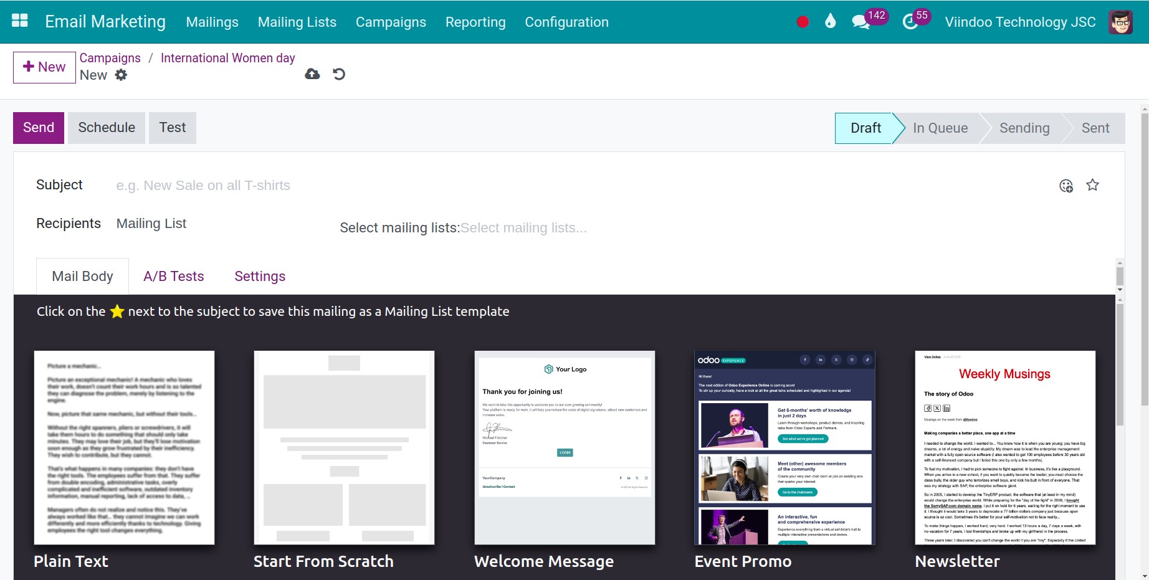The width and height of the screenshot is (1149, 580).
Task: Choose the Welcome Message template
Action: coord(565,447)
